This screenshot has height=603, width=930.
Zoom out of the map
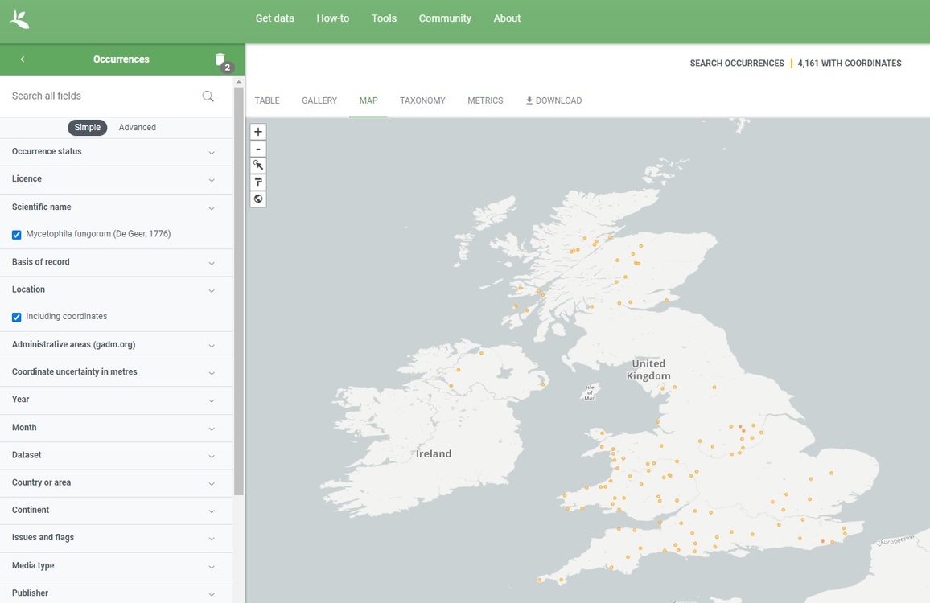click(x=257, y=148)
